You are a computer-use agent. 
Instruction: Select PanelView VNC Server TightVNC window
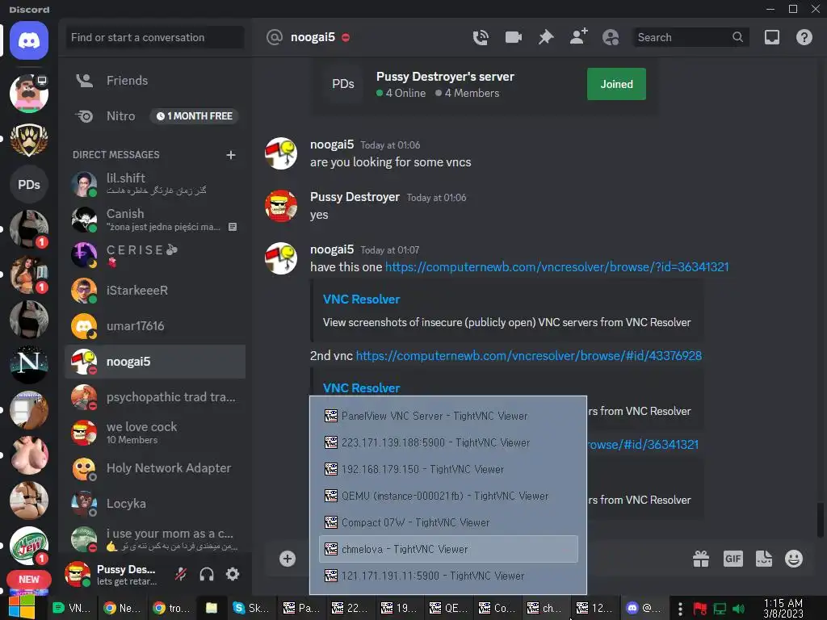point(448,416)
